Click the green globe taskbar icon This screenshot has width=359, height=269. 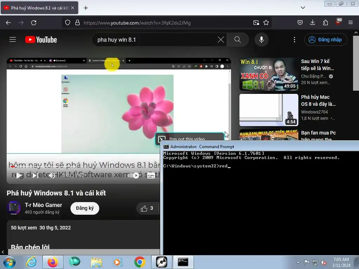pos(75,262)
